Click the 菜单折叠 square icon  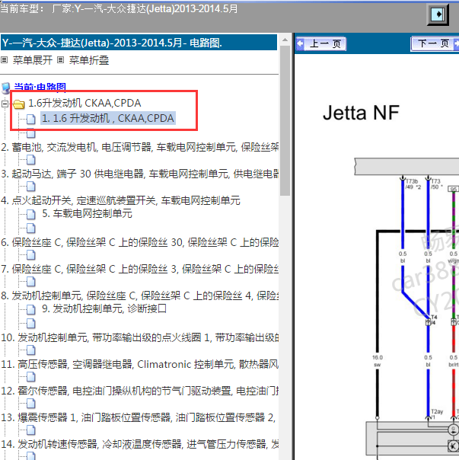[x=60, y=60]
